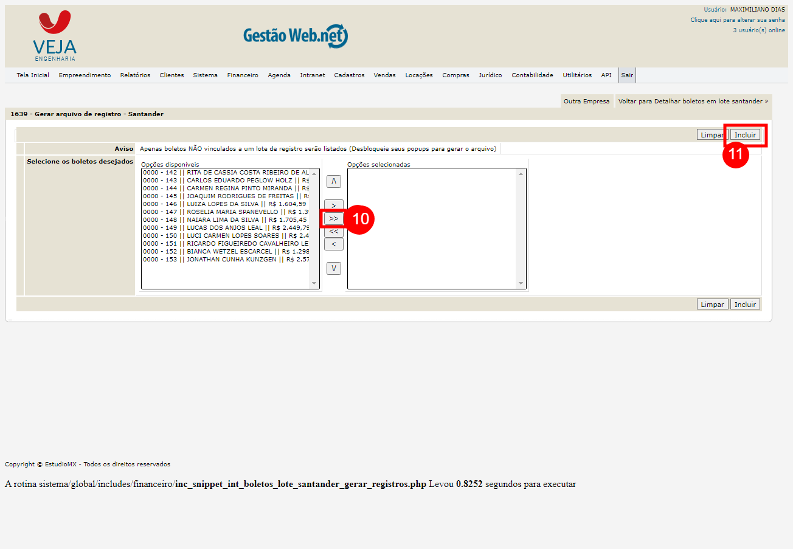Switch to the Outra Empresa tab

click(x=586, y=102)
